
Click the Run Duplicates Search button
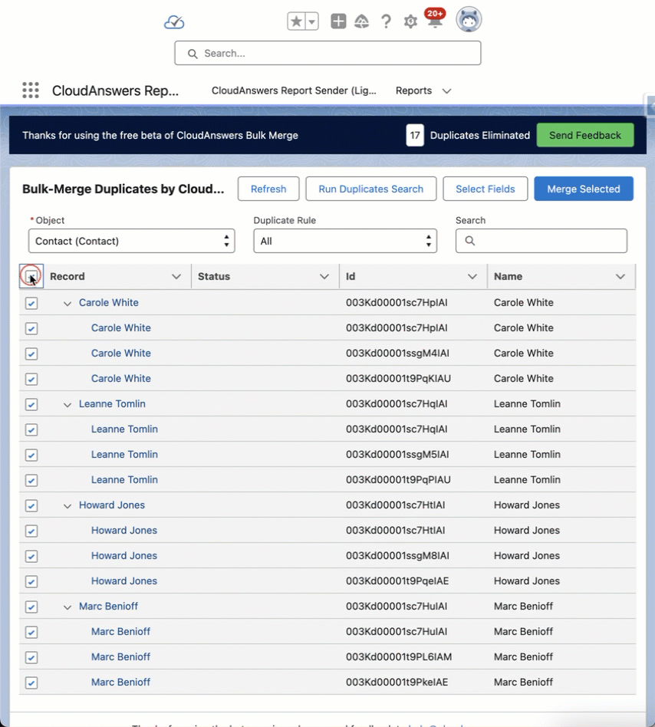(x=370, y=189)
